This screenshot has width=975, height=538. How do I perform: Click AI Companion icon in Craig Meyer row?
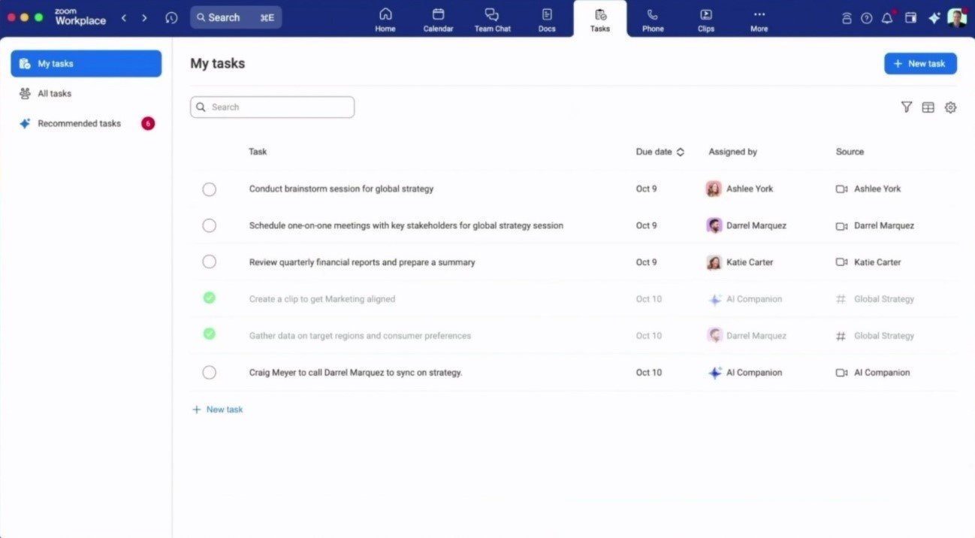coord(715,373)
